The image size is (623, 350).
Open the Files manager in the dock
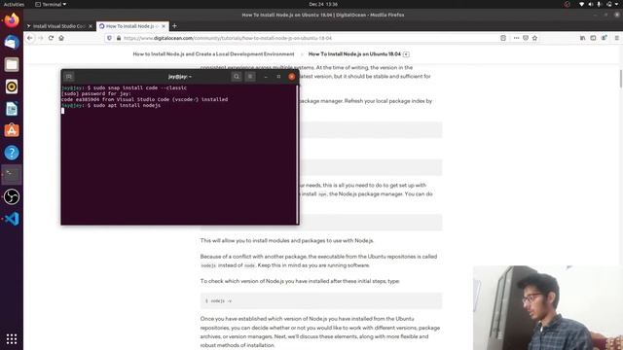tap(12, 64)
